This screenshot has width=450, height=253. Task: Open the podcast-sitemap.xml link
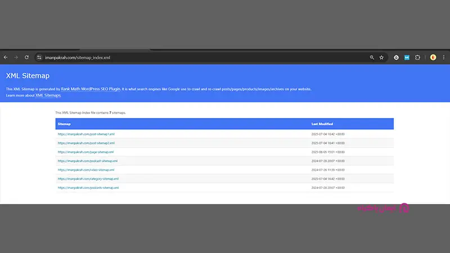coord(87,161)
